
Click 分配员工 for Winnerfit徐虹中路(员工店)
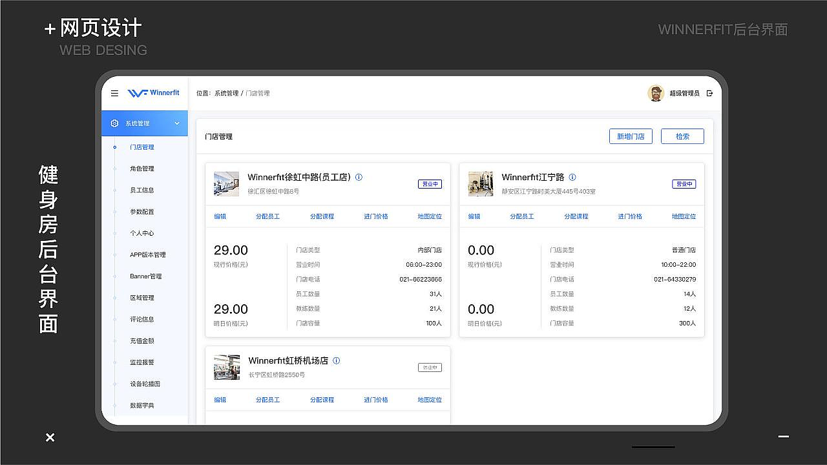267,216
